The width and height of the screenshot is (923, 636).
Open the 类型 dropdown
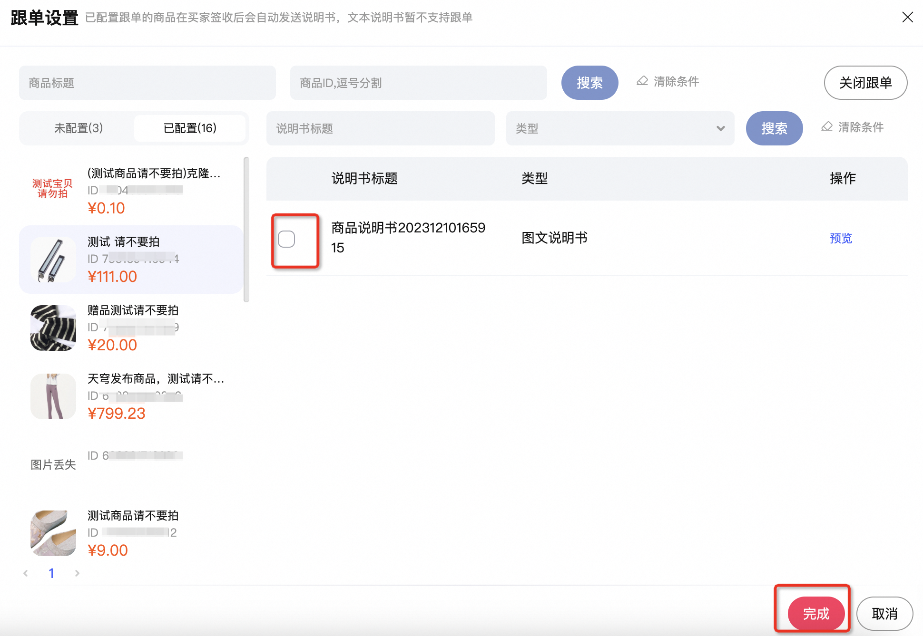(620, 128)
